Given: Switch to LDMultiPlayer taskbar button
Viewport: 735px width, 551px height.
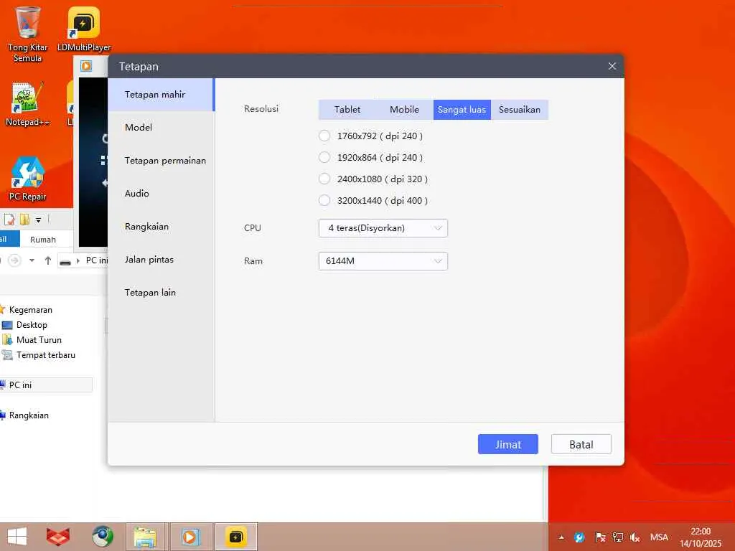Looking at the screenshot, I should tap(235, 537).
